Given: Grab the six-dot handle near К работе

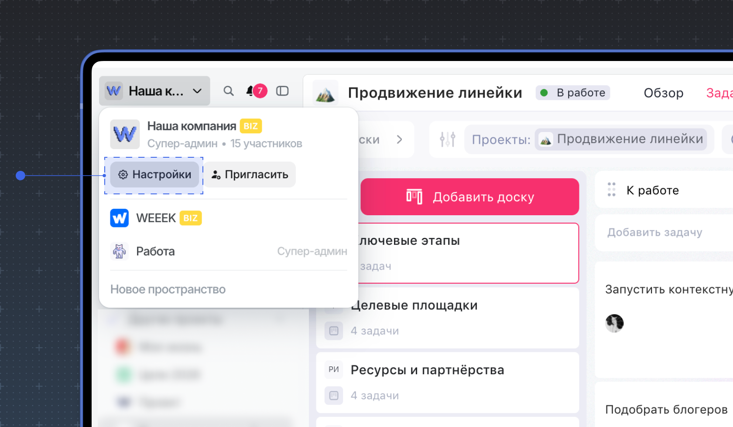Looking at the screenshot, I should tap(611, 190).
